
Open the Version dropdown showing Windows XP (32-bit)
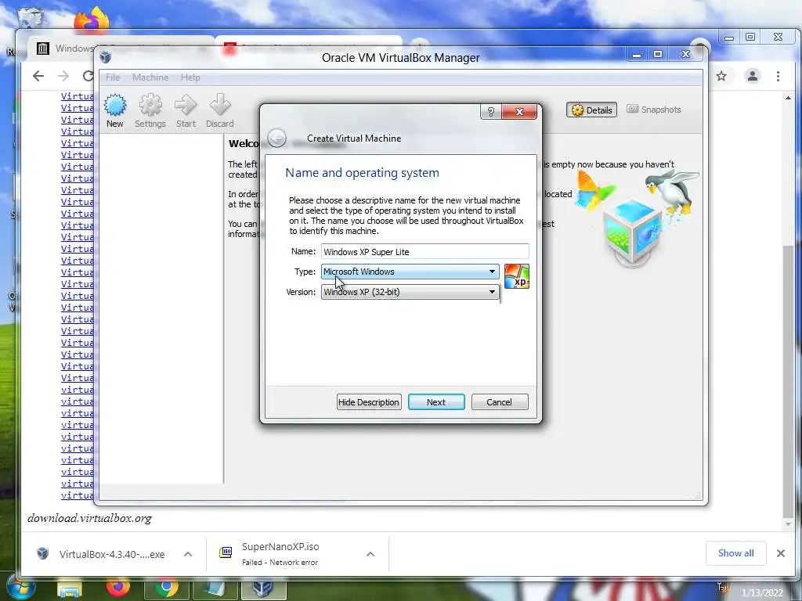tap(410, 292)
